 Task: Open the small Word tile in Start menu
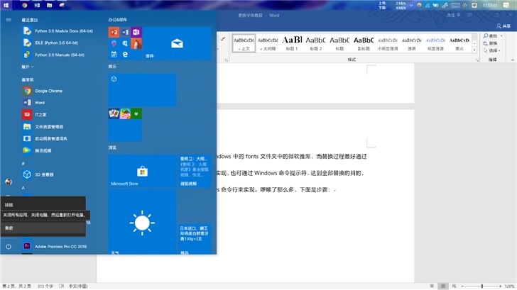(x=125, y=32)
